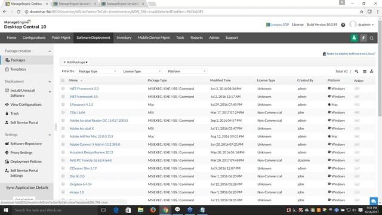Screen dimensions: 382x215
Task: Open the Patch Mgmt tab
Action: tap(61, 38)
